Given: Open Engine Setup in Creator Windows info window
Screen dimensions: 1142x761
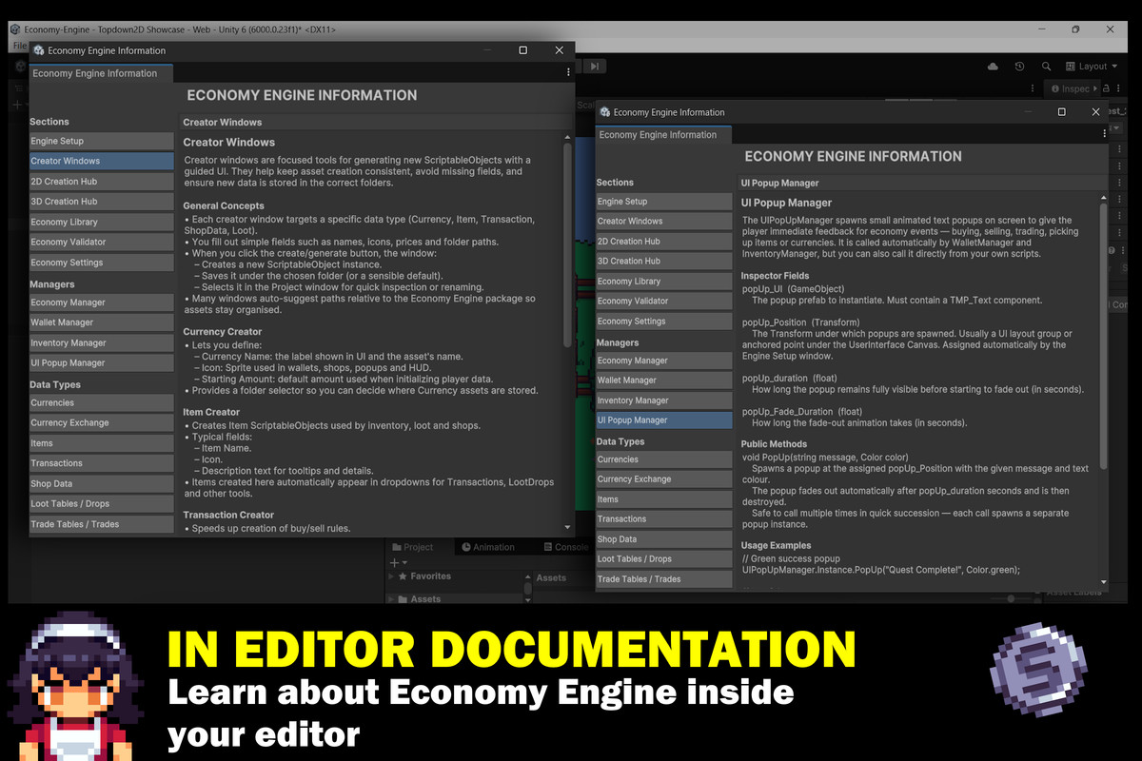Looking at the screenshot, I should tap(102, 141).
